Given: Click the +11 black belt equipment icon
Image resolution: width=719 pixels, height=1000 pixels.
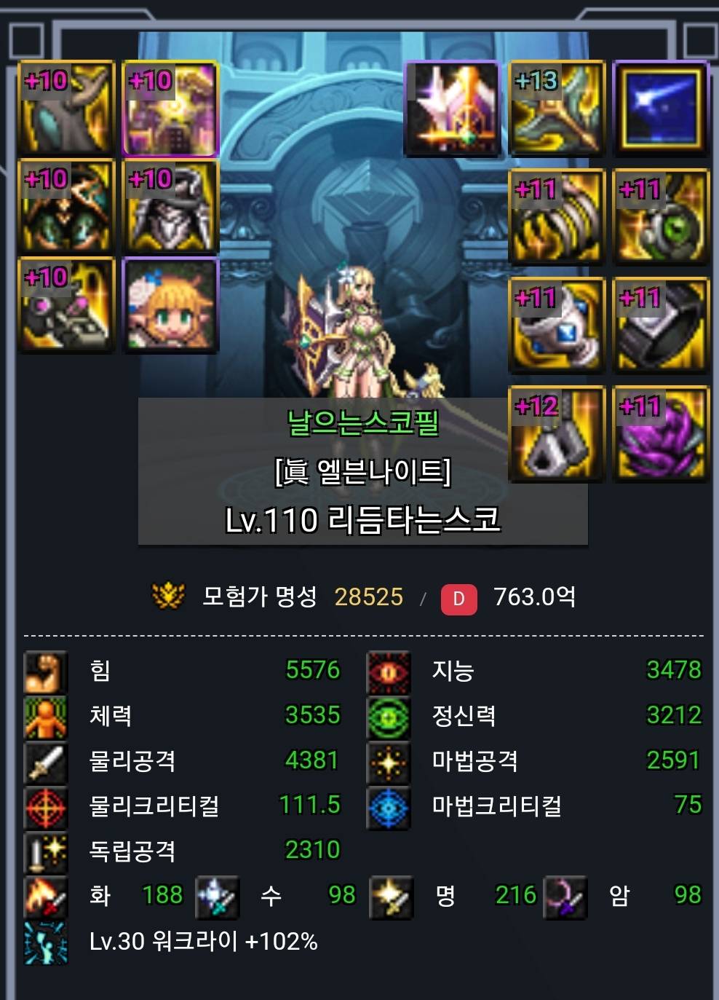Looking at the screenshot, I should (x=661, y=325).
